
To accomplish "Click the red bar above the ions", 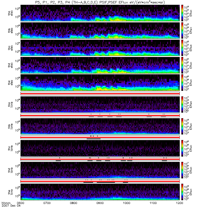I will [100, 181].
